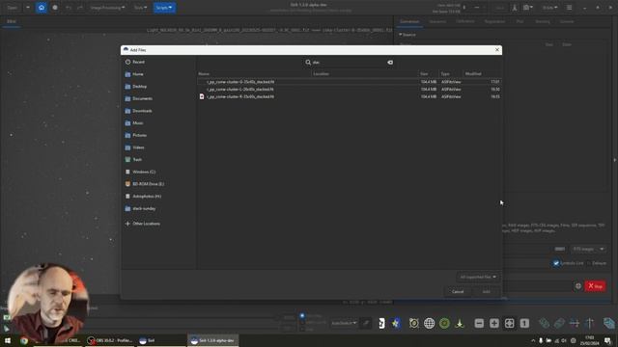Switch to the Plot tab

pos(520,21)
